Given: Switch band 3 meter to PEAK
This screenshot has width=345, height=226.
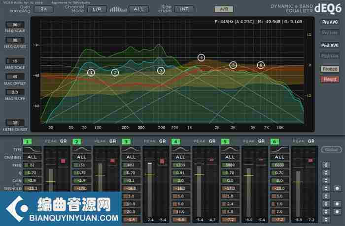Looking at the screenshot, I should (150, 141).
